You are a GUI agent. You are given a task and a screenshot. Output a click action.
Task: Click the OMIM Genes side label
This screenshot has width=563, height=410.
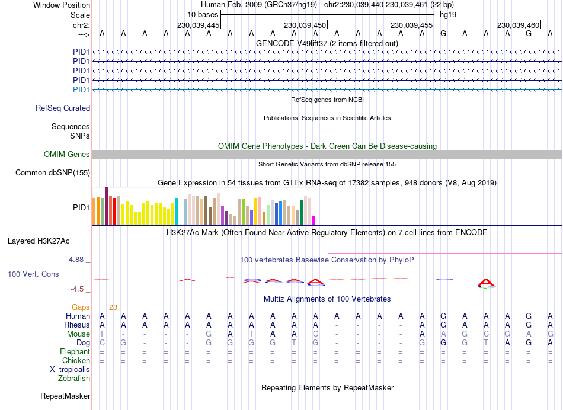tap(67, 155)
